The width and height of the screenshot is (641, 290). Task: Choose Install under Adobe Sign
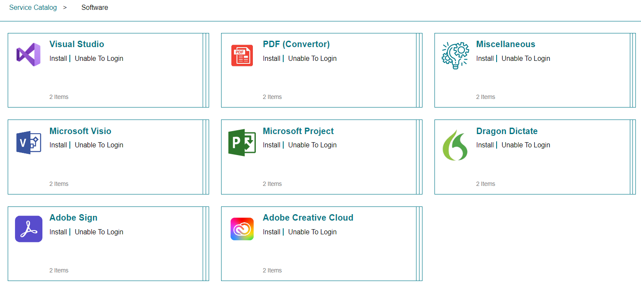[x=58, y=232]
